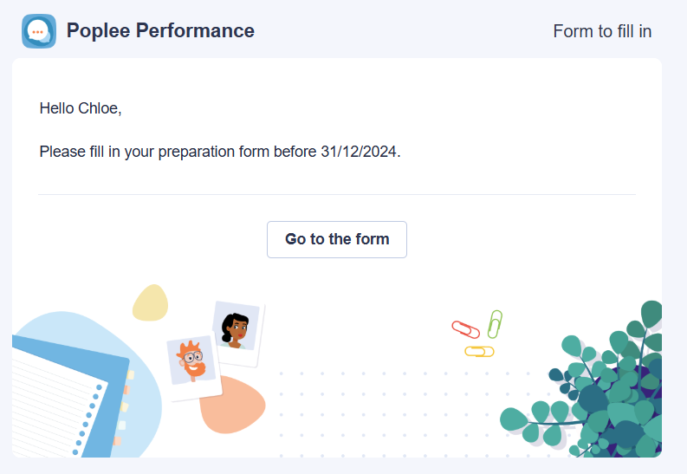Click the yellow paperclip illustration
687x474 pixels.
click(x=479, y=351)
